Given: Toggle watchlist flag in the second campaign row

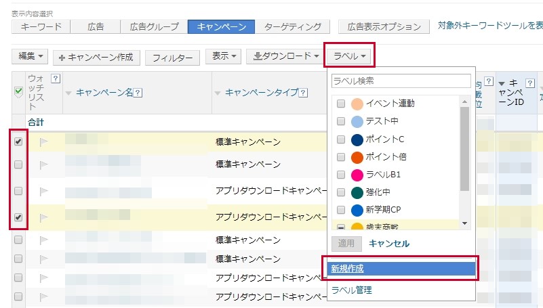Looking at the screenshot, I should (45, 164).
